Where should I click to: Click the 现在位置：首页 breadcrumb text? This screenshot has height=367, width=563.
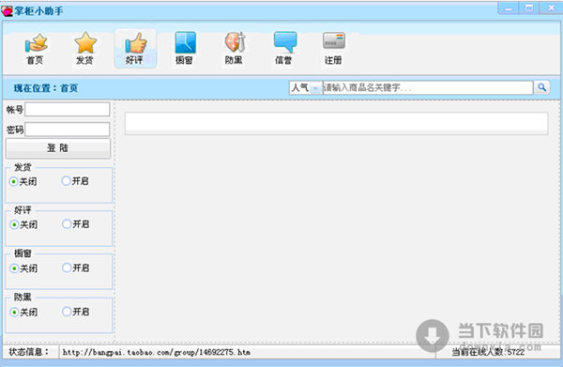[46, 88]
